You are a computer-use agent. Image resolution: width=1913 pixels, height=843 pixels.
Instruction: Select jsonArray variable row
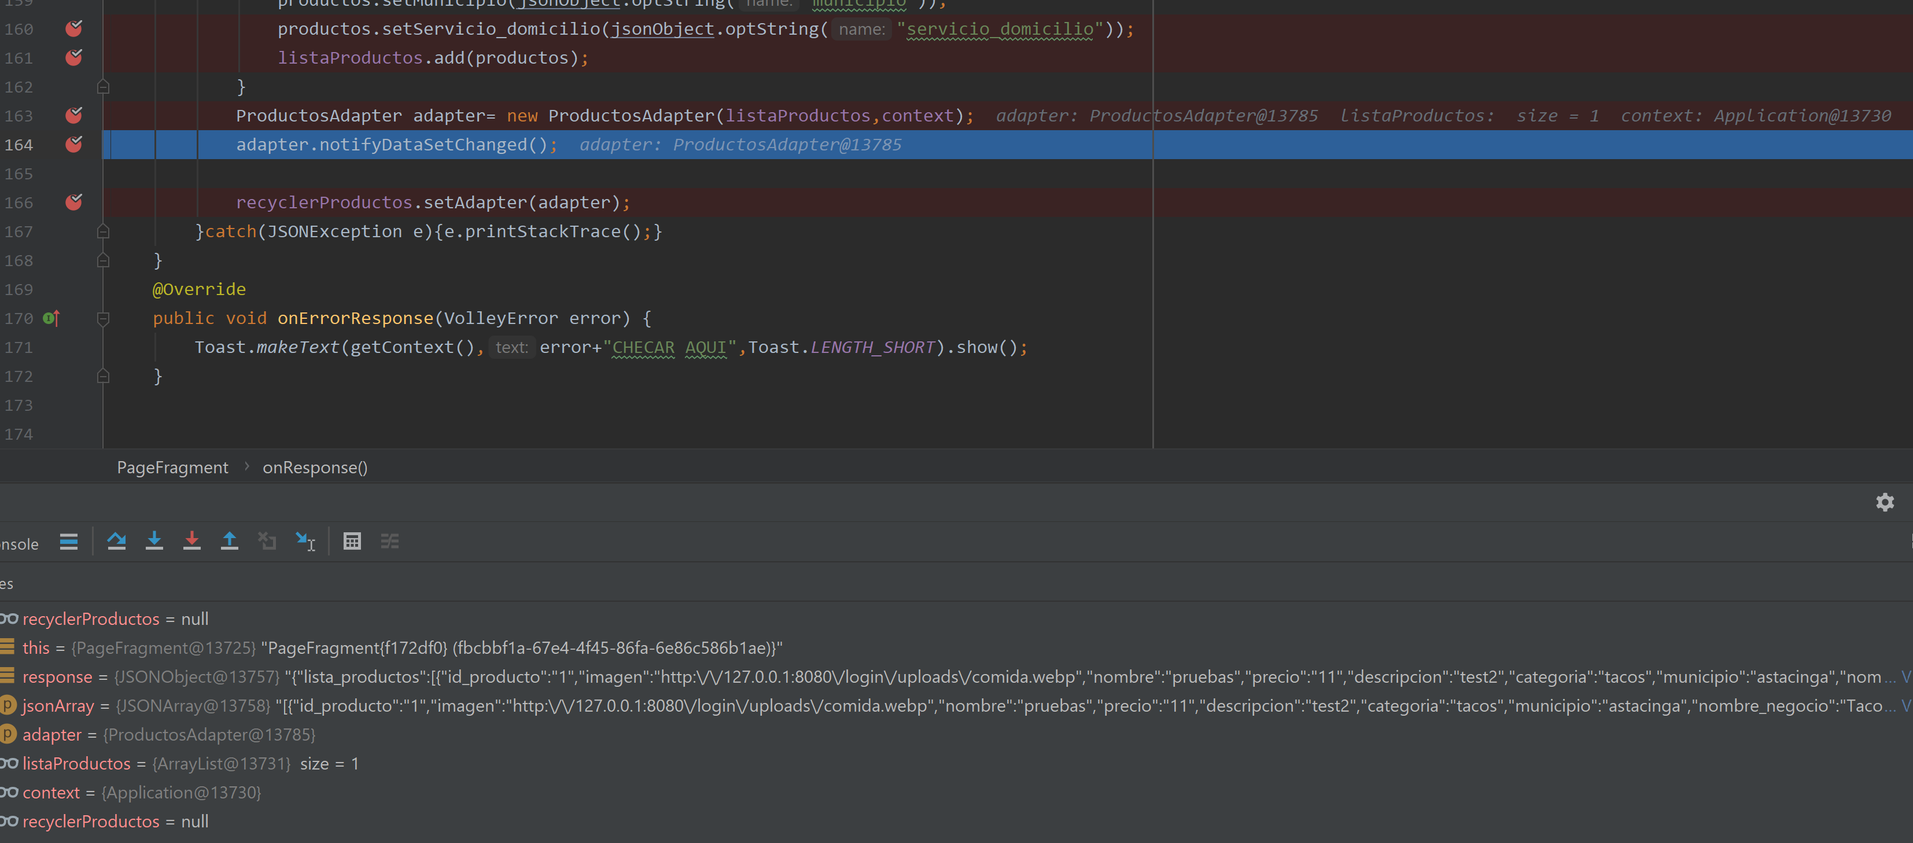[x=957, y=706]
